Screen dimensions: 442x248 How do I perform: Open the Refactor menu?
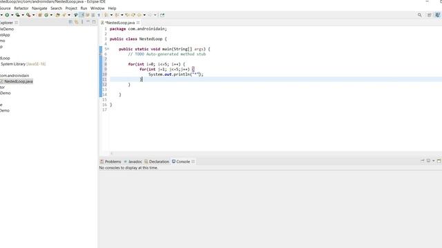point(21,8)
